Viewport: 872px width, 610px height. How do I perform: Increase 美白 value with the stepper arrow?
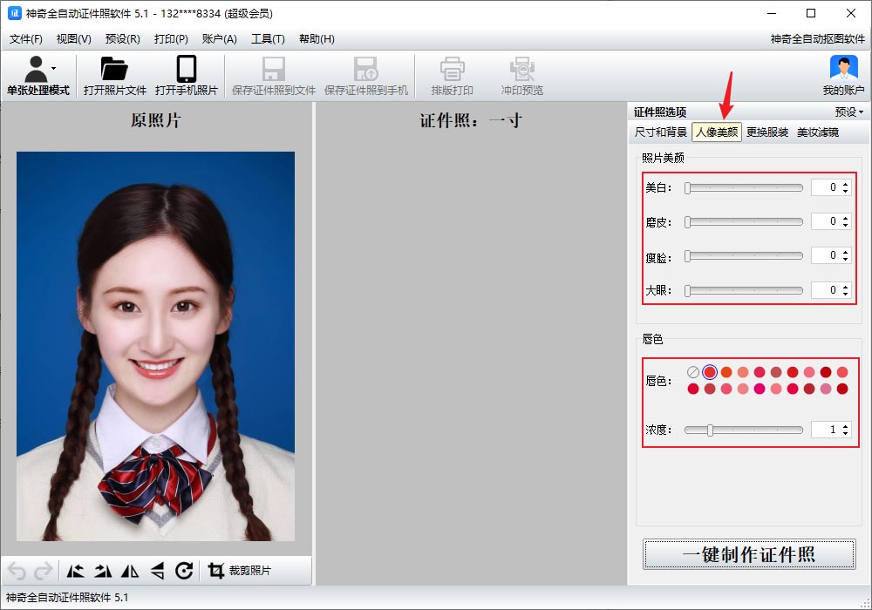coord(847,183)
